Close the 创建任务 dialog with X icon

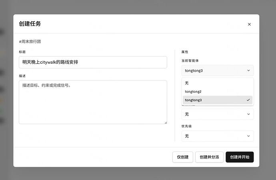(249, 24)
